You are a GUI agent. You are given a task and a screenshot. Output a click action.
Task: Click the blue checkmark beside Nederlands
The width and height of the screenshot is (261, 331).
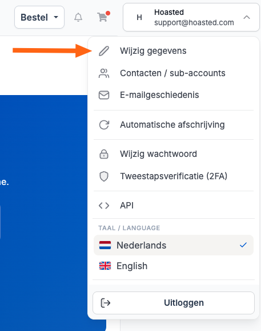[x=243, y=245]
